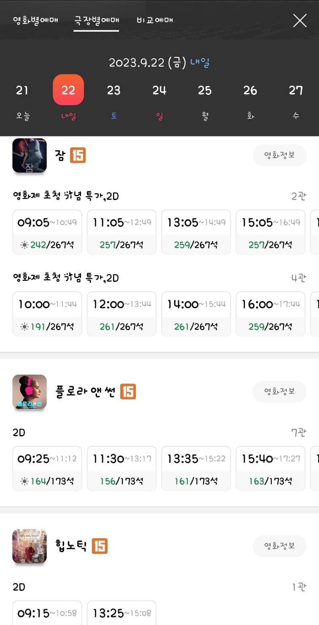Select the 극장별예매 tab

[96, 20]
